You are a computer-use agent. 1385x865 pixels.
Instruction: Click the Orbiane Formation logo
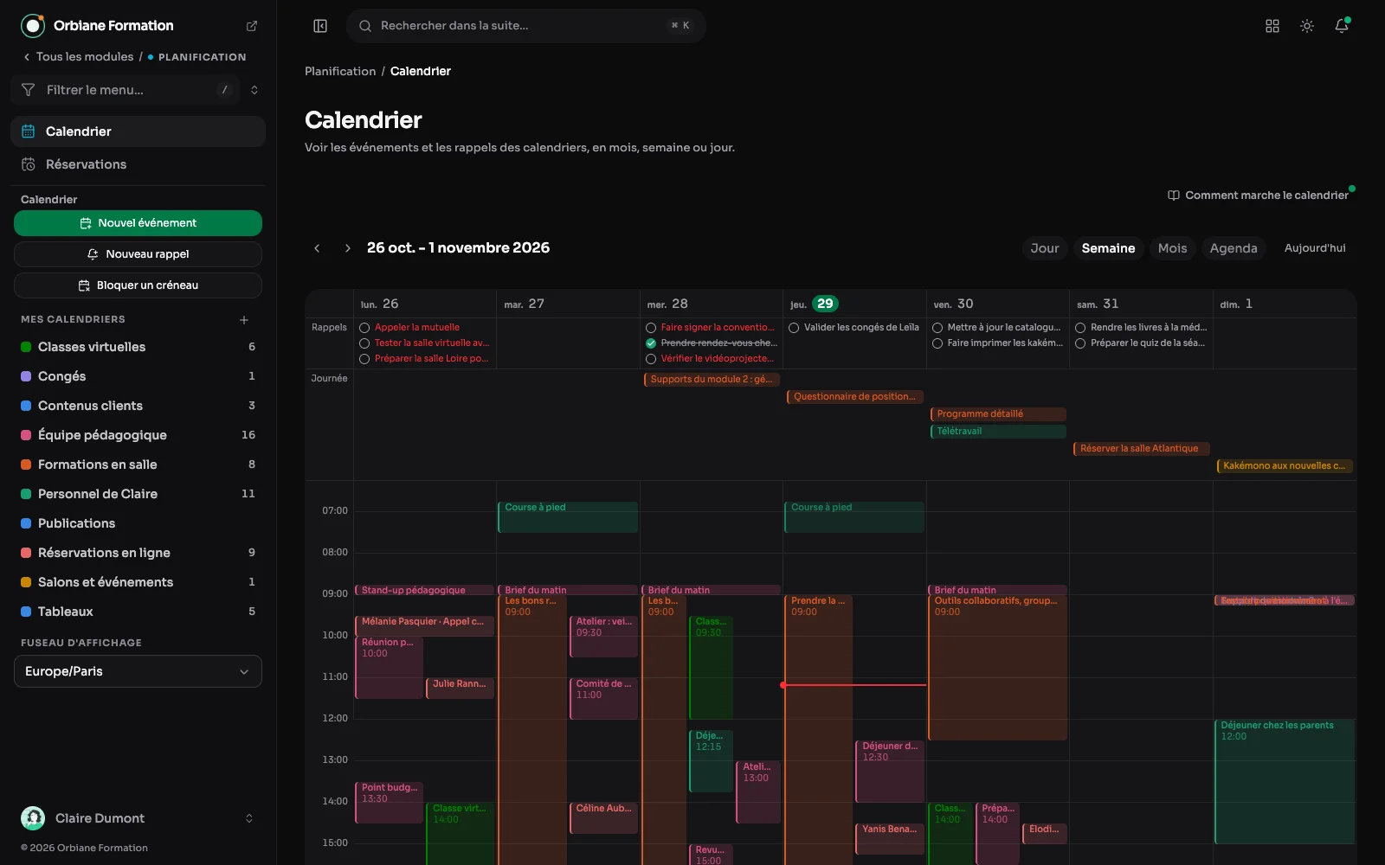coord(33,26)
